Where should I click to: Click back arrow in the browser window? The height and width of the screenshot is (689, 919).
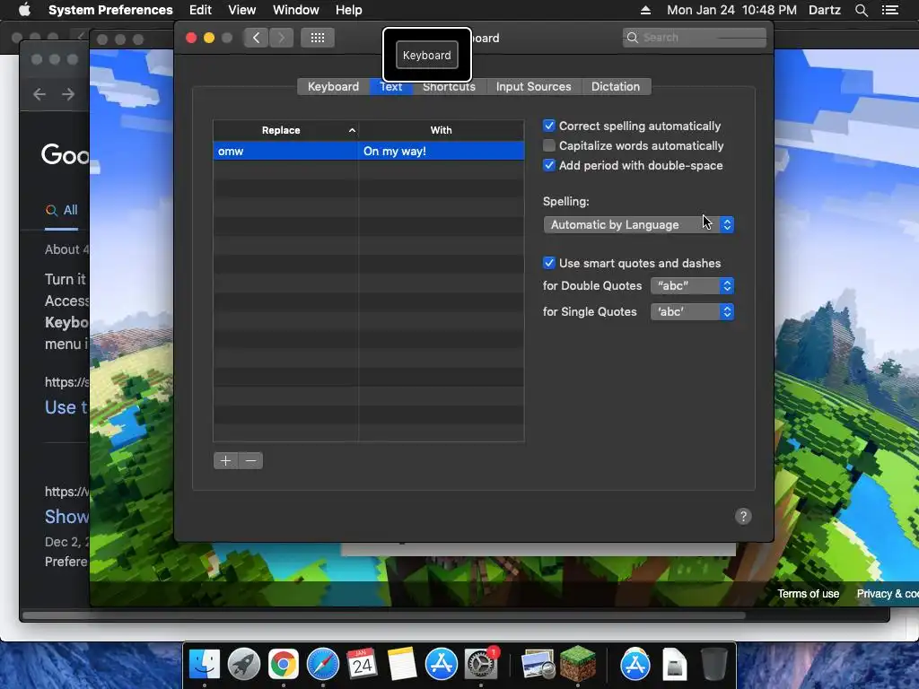tap(39, 93)
